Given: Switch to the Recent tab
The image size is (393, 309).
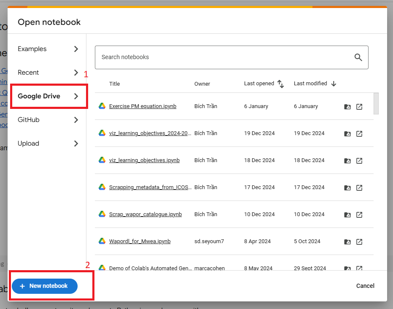Looking at the screenshot, I should [28, 73].
